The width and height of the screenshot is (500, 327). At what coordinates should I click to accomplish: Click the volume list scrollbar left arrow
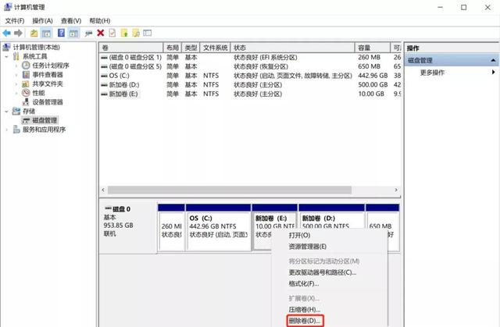tap(103, 190)
